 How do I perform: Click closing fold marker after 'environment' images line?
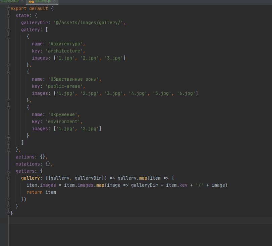(x=8, y=136)
